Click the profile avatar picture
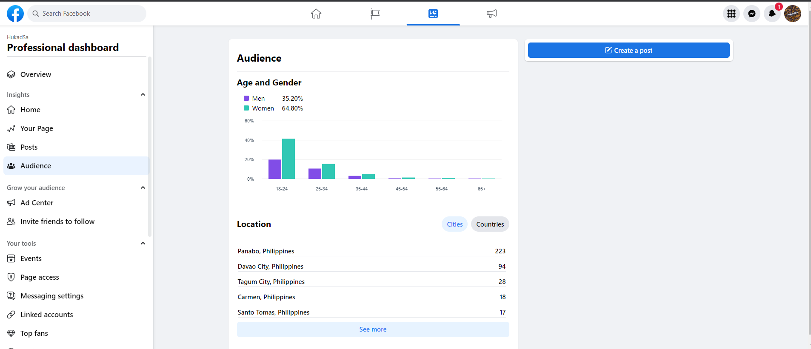The height and width of the screenshot is (349, 811). point(792,14)
